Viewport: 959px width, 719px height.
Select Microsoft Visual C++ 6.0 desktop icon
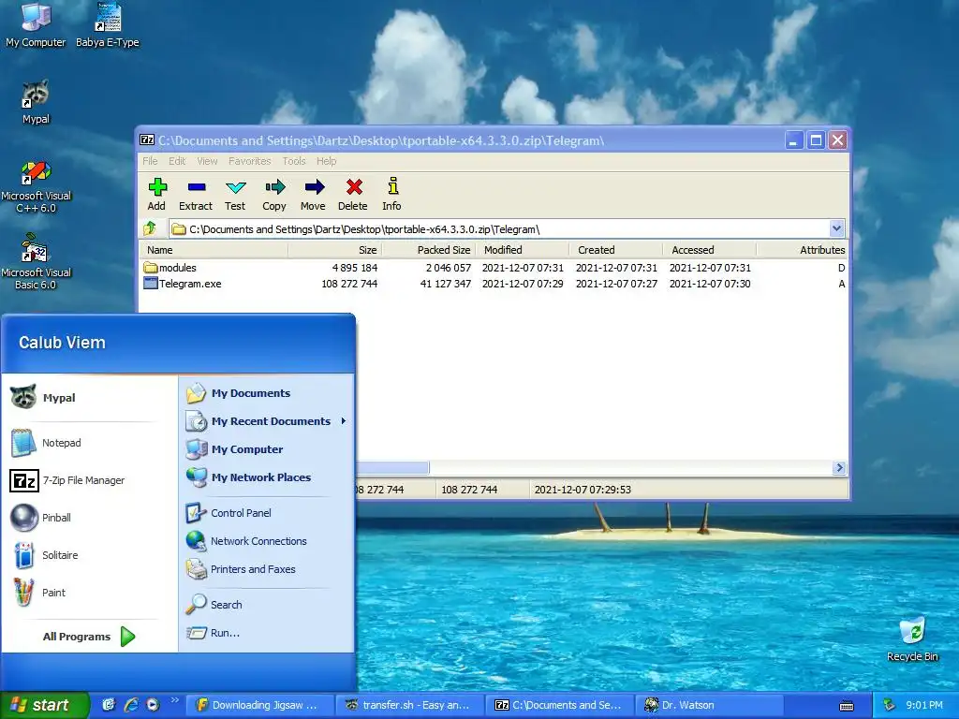(x=36, y=186)
